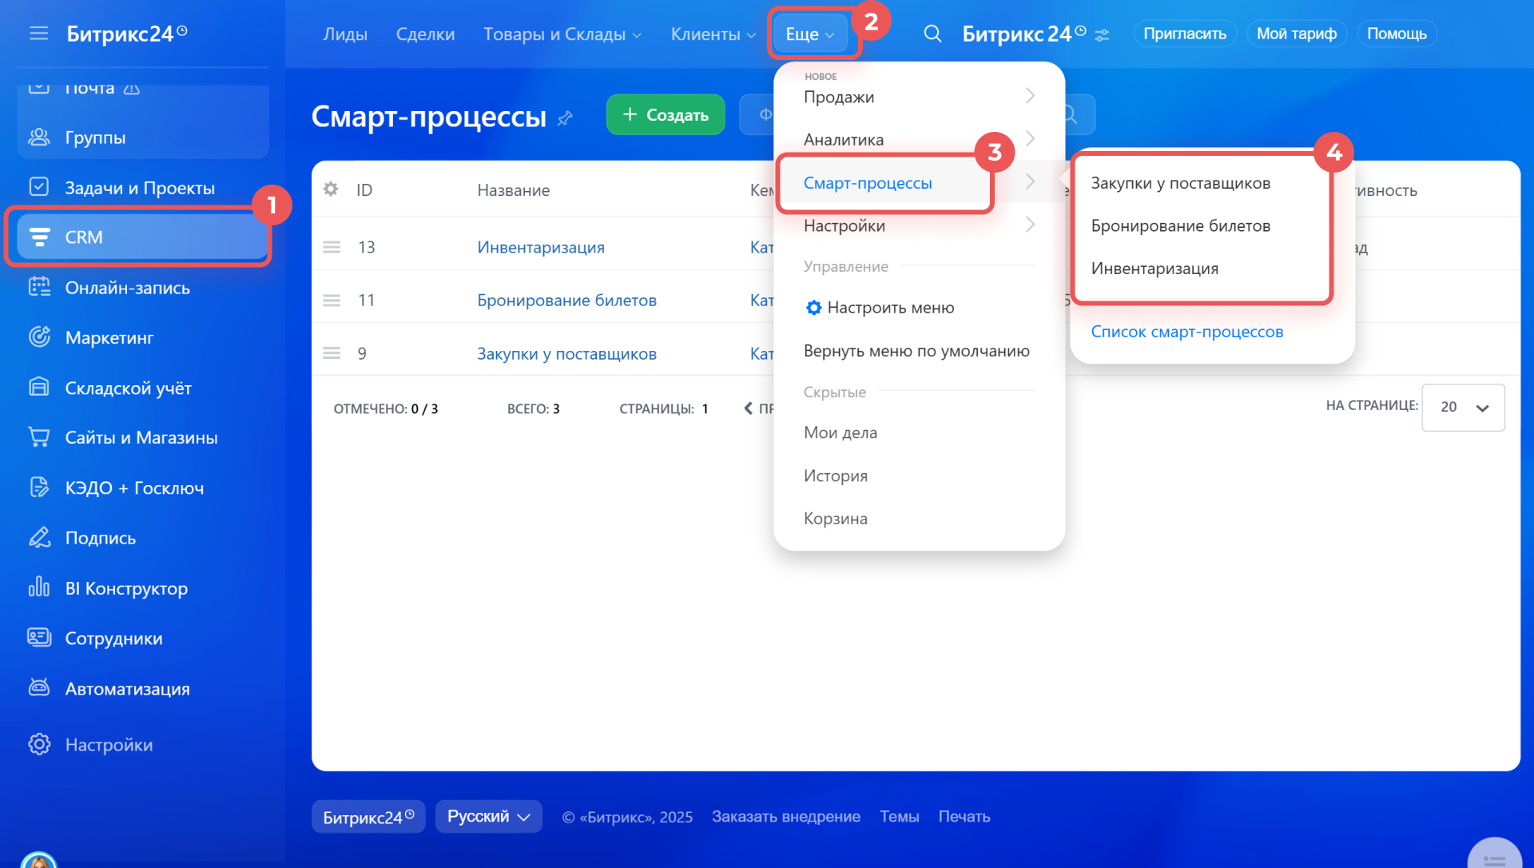Open the per-page count 20 dropdown
Screen dimensions: 1534x868
[x=1463, y=407]
